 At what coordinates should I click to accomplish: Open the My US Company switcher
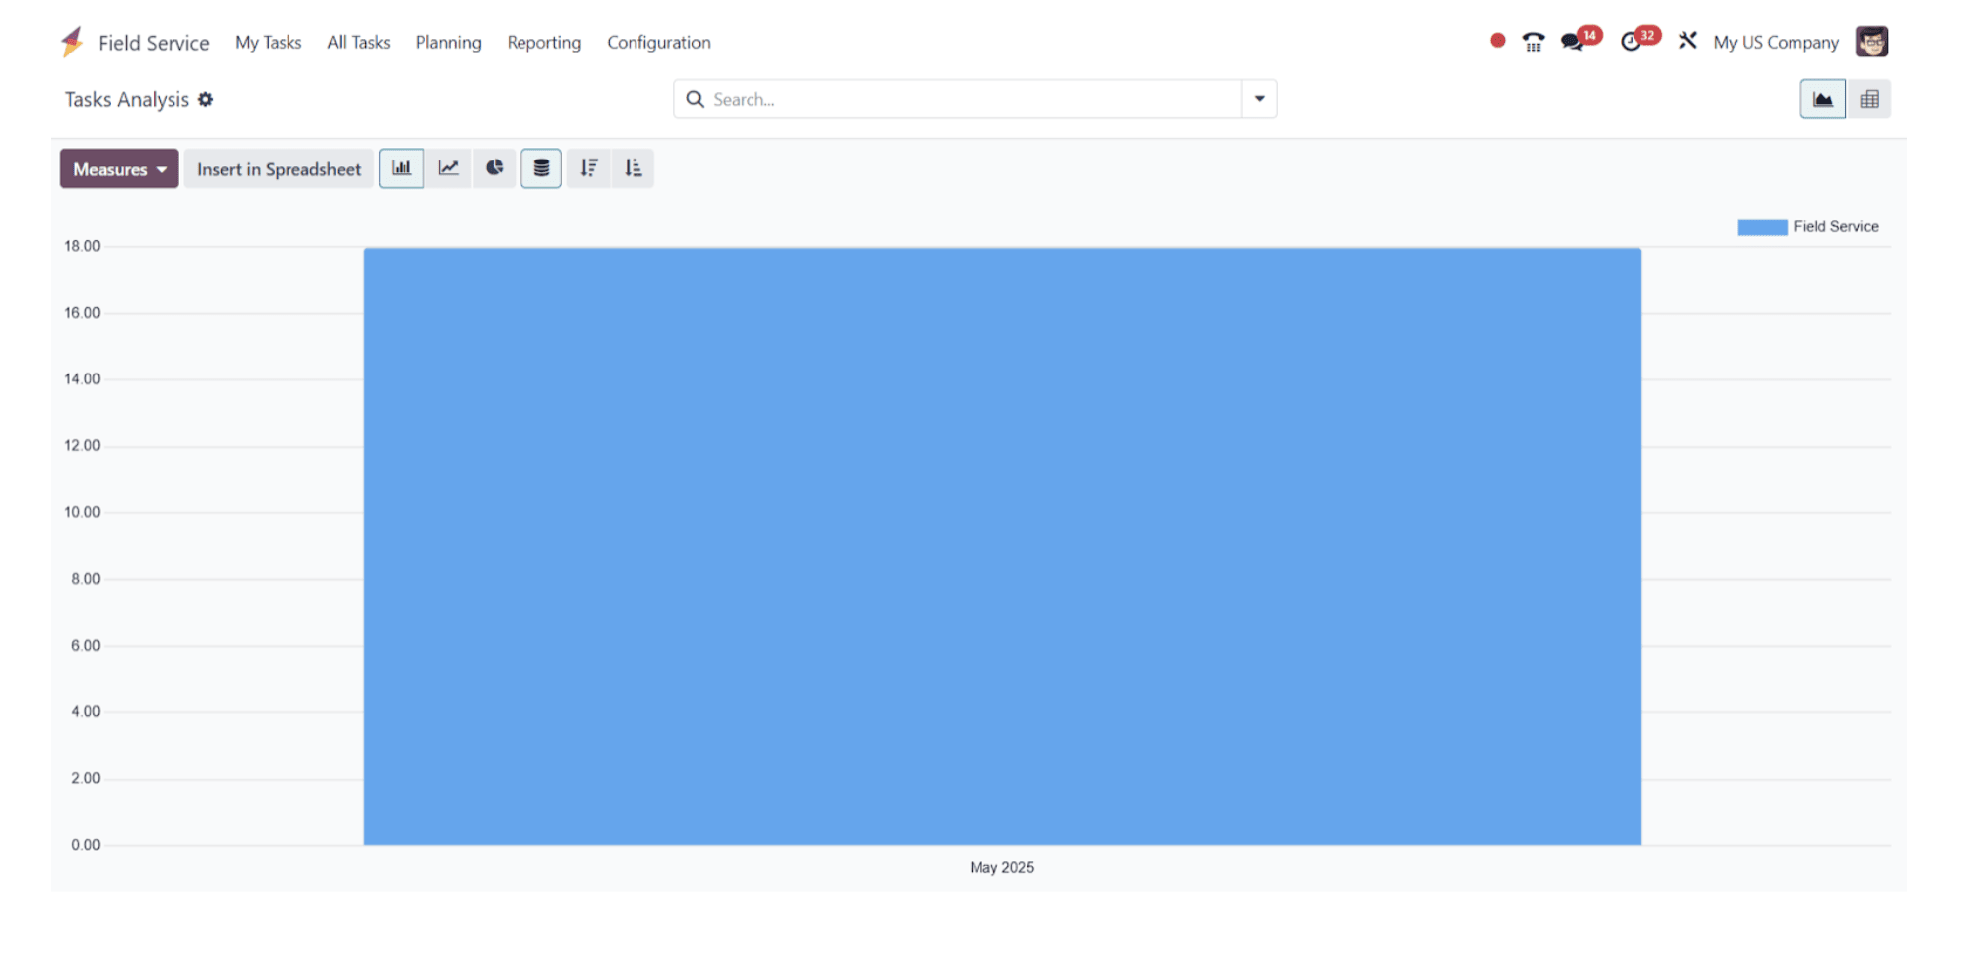(1776, 43)
